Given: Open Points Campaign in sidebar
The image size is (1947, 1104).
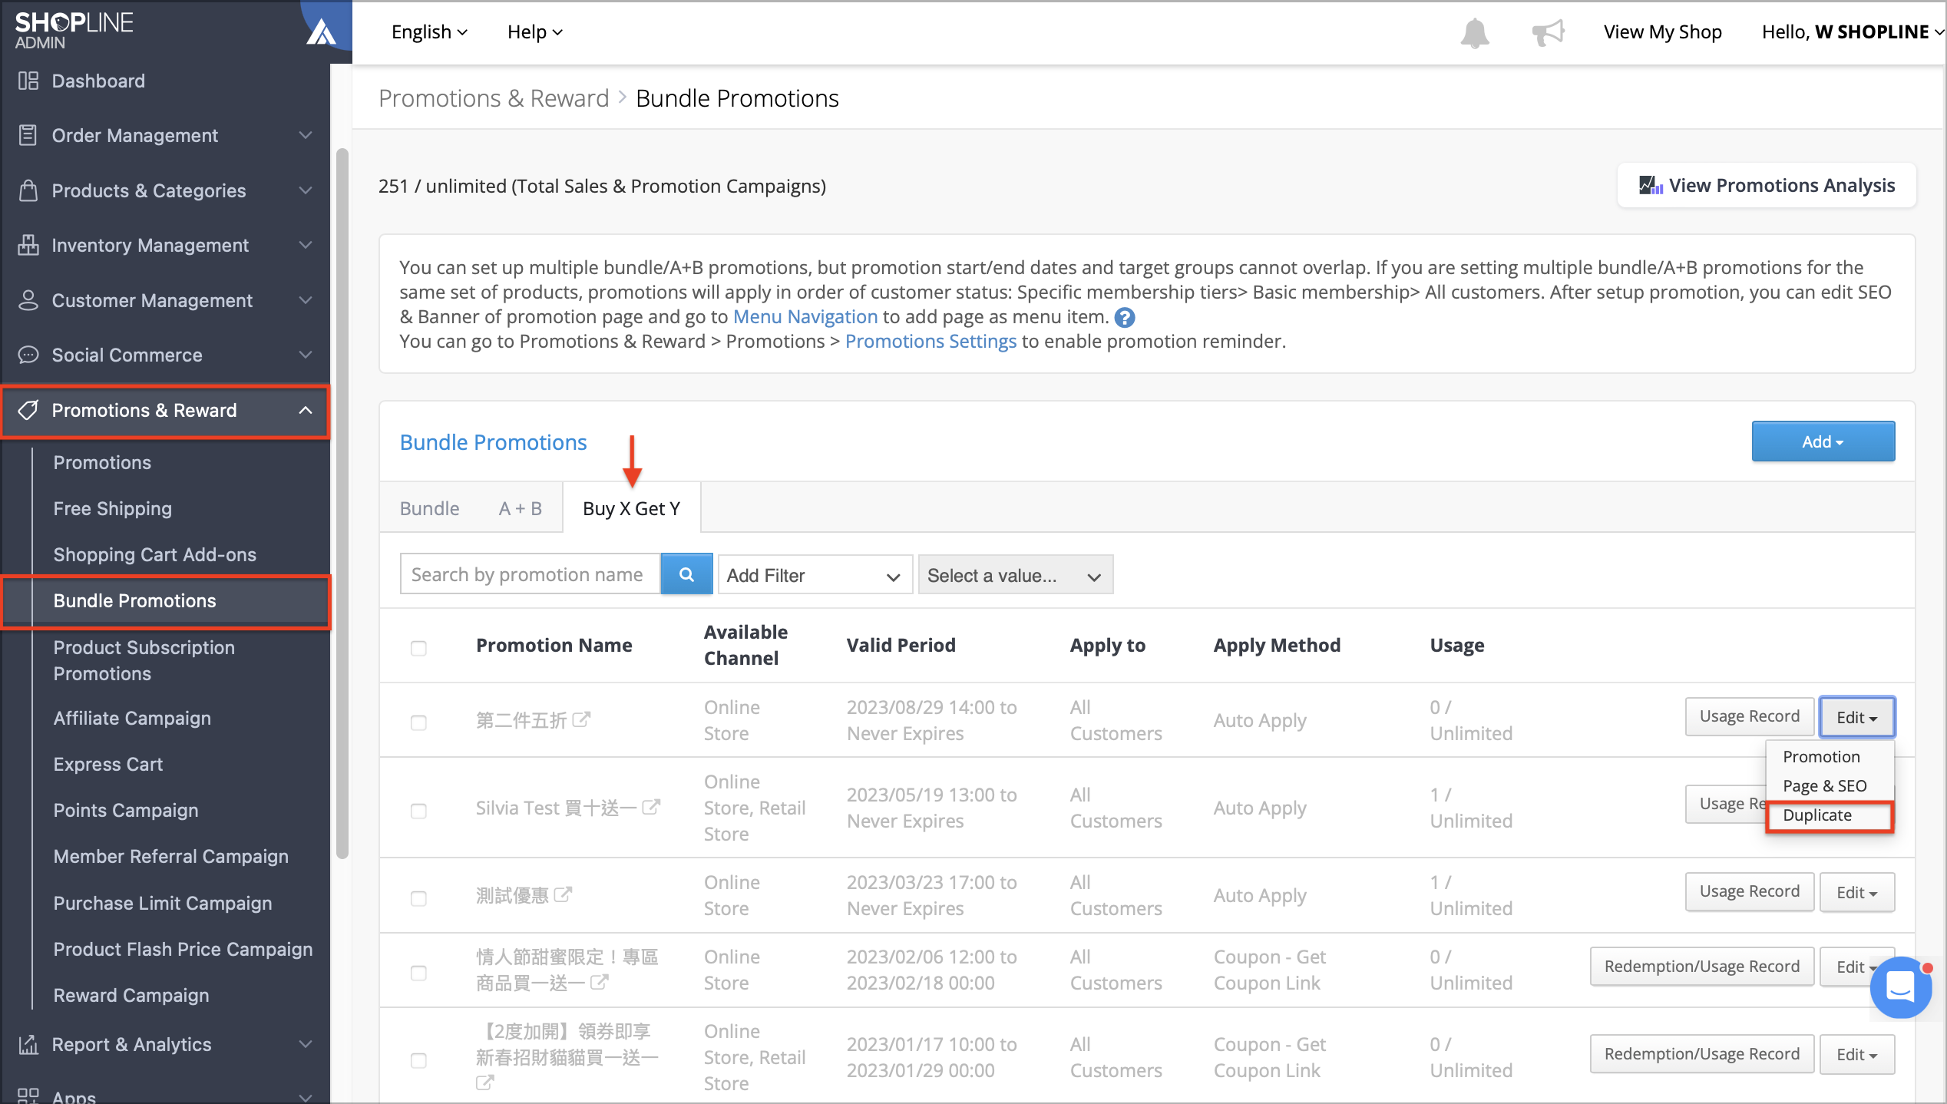Looking at the screenshot, I should (x=126, y=810).
